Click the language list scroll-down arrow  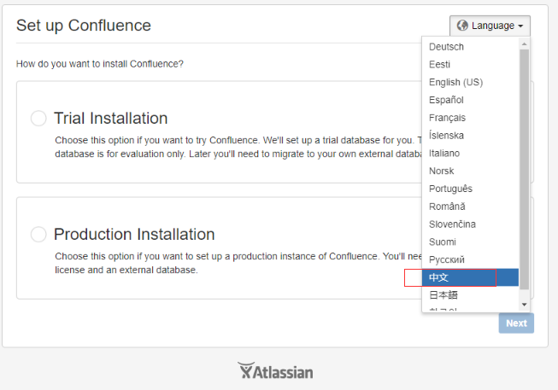(524, 305)
